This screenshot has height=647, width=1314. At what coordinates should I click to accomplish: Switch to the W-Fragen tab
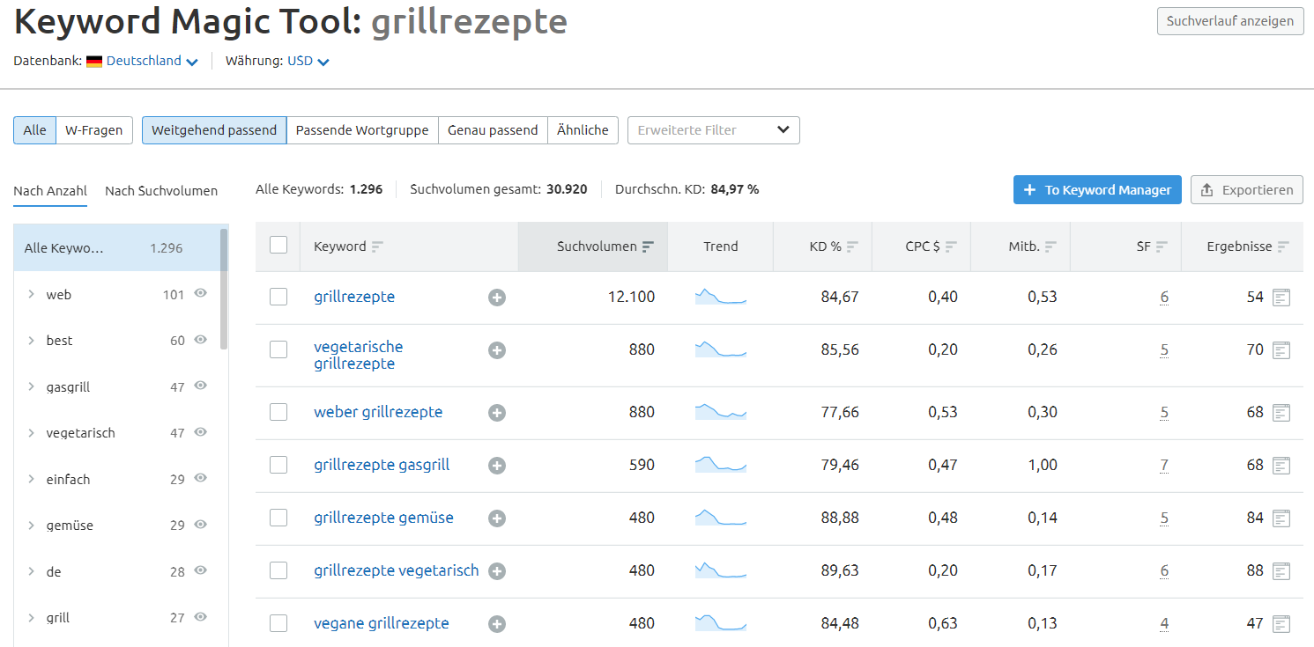pos(94,129)
